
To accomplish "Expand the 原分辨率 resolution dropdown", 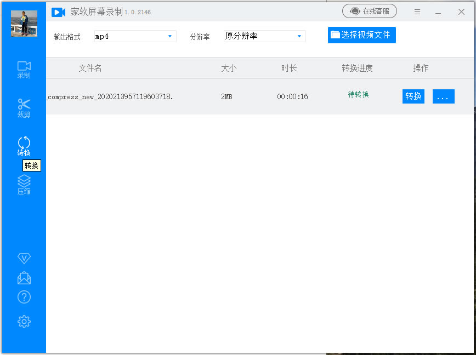I will [264, 36].
